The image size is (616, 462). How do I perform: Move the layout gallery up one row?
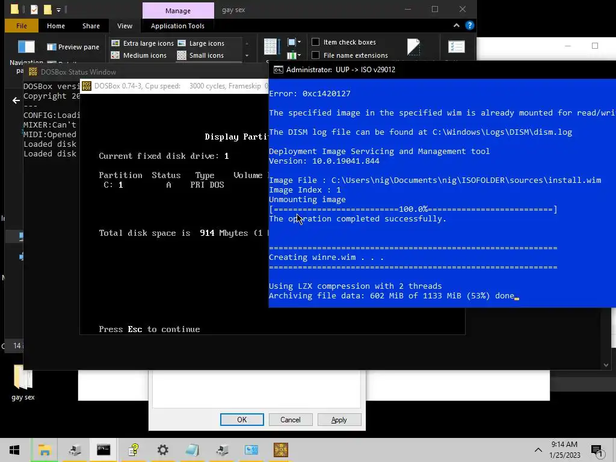click(247, 43)
